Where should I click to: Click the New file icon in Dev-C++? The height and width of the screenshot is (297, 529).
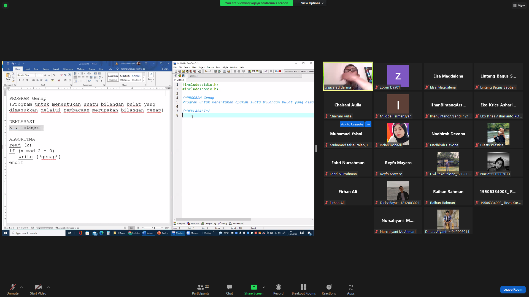click(x=176, y=71)
